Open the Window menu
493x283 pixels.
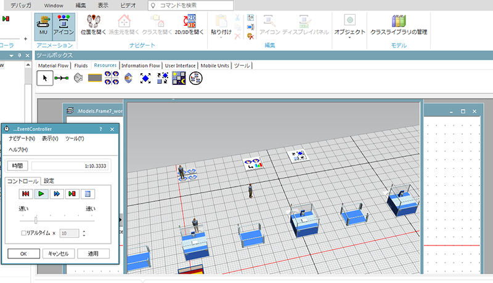click(54, 6)
